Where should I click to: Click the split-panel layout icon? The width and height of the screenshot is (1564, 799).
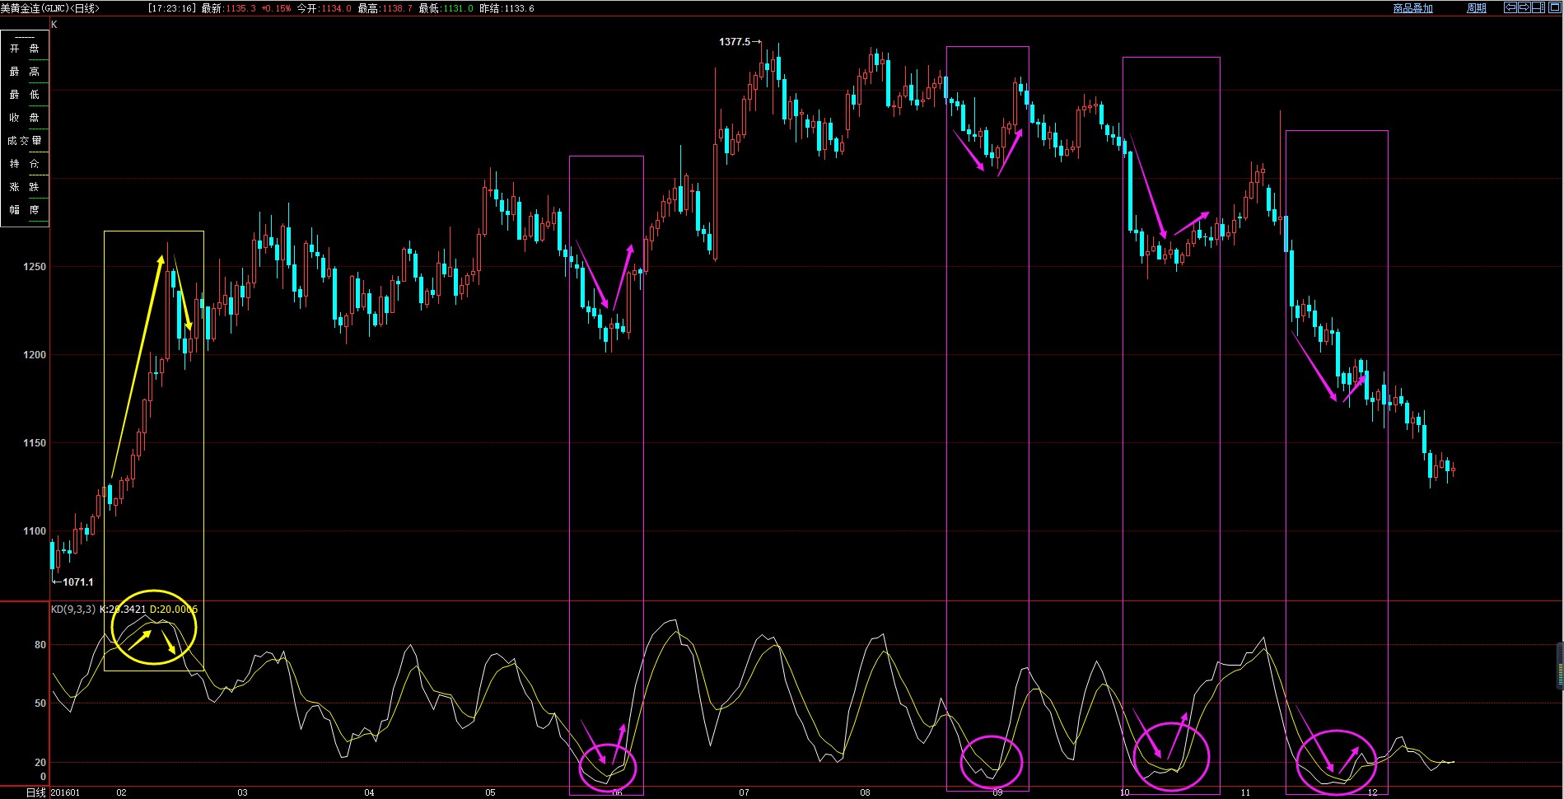[x=1538, y=7]
